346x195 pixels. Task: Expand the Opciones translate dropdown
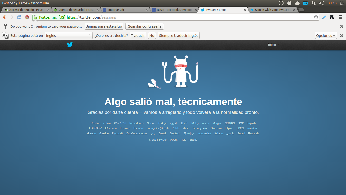coord(326,36)
